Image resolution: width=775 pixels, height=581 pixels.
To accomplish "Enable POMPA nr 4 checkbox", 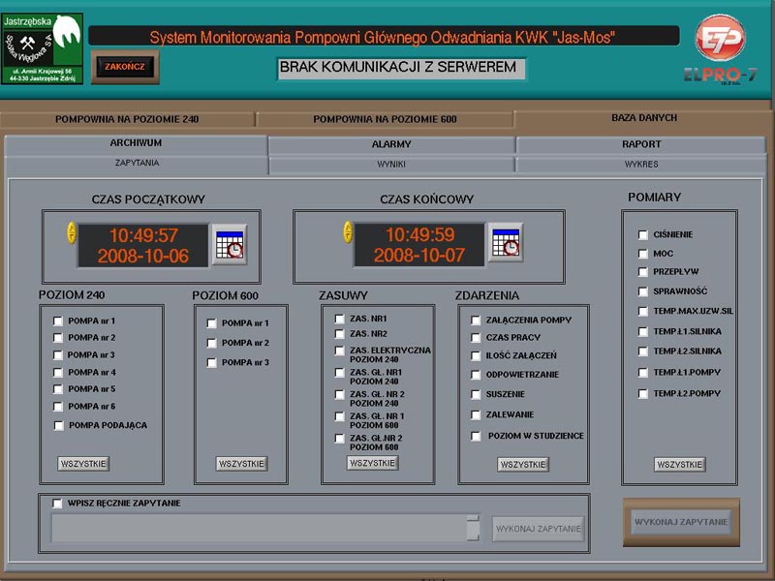I will point(58,373).
